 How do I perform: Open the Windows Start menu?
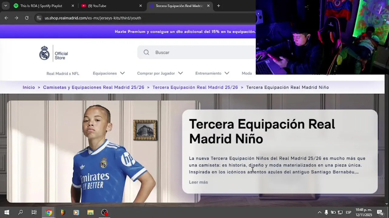7,212
